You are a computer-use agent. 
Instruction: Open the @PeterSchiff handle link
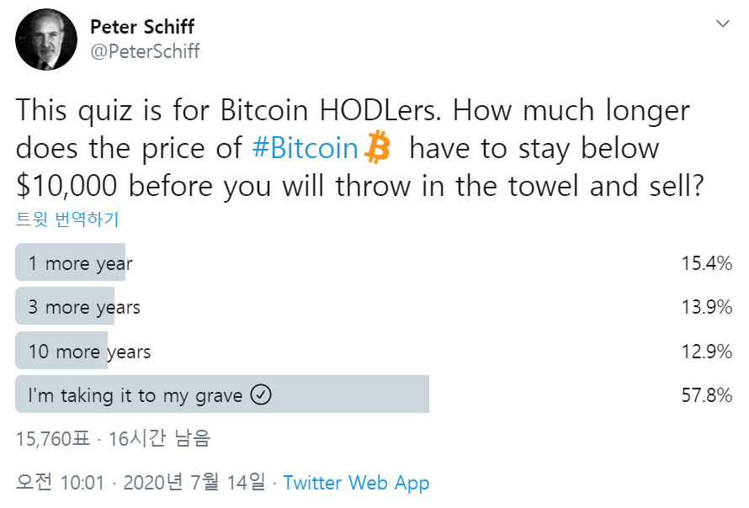145,51
